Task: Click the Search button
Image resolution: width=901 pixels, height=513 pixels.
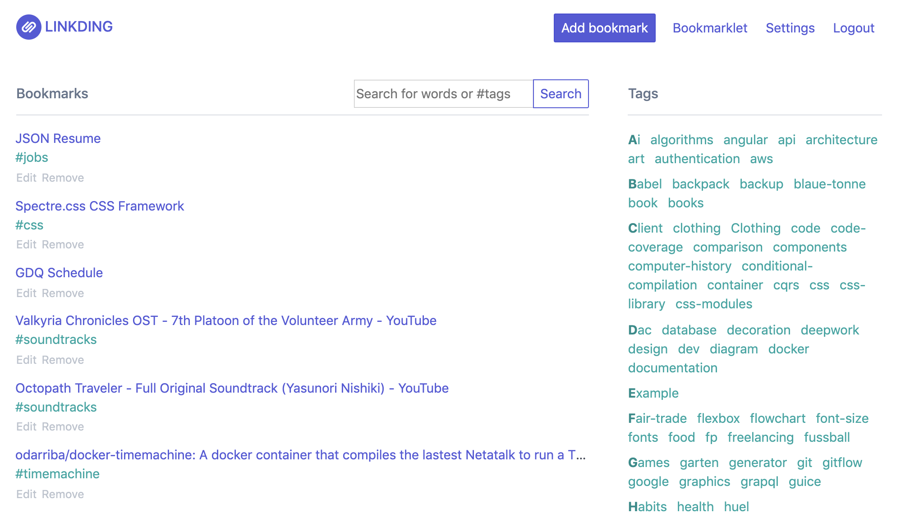Action: tap(561, 94)
